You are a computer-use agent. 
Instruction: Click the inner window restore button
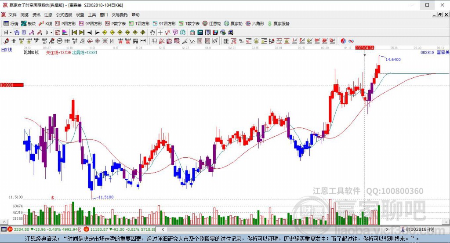(439, 15)
